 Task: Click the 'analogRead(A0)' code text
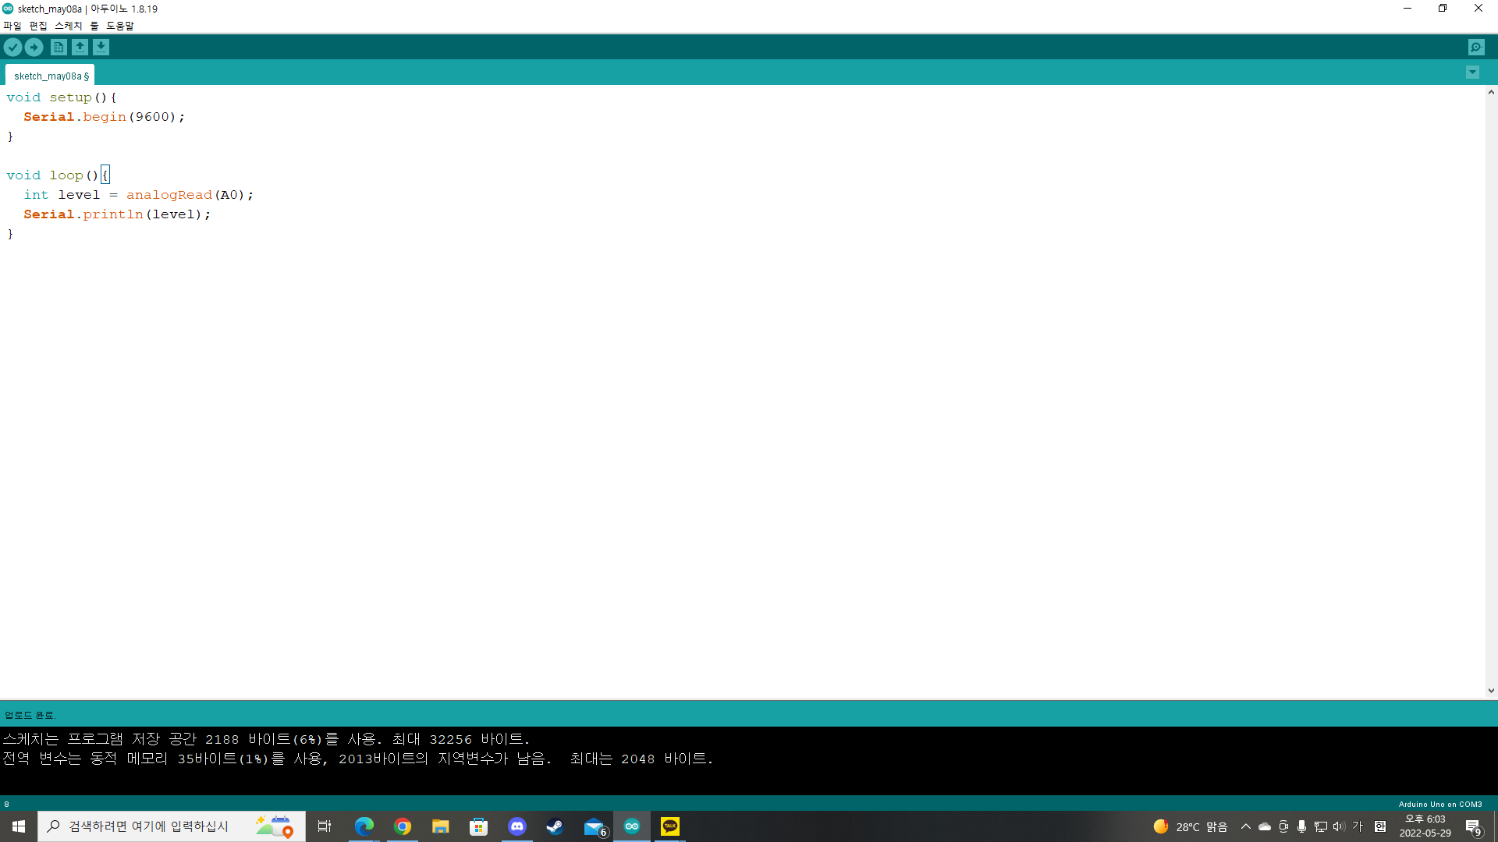tap(186, 195)
